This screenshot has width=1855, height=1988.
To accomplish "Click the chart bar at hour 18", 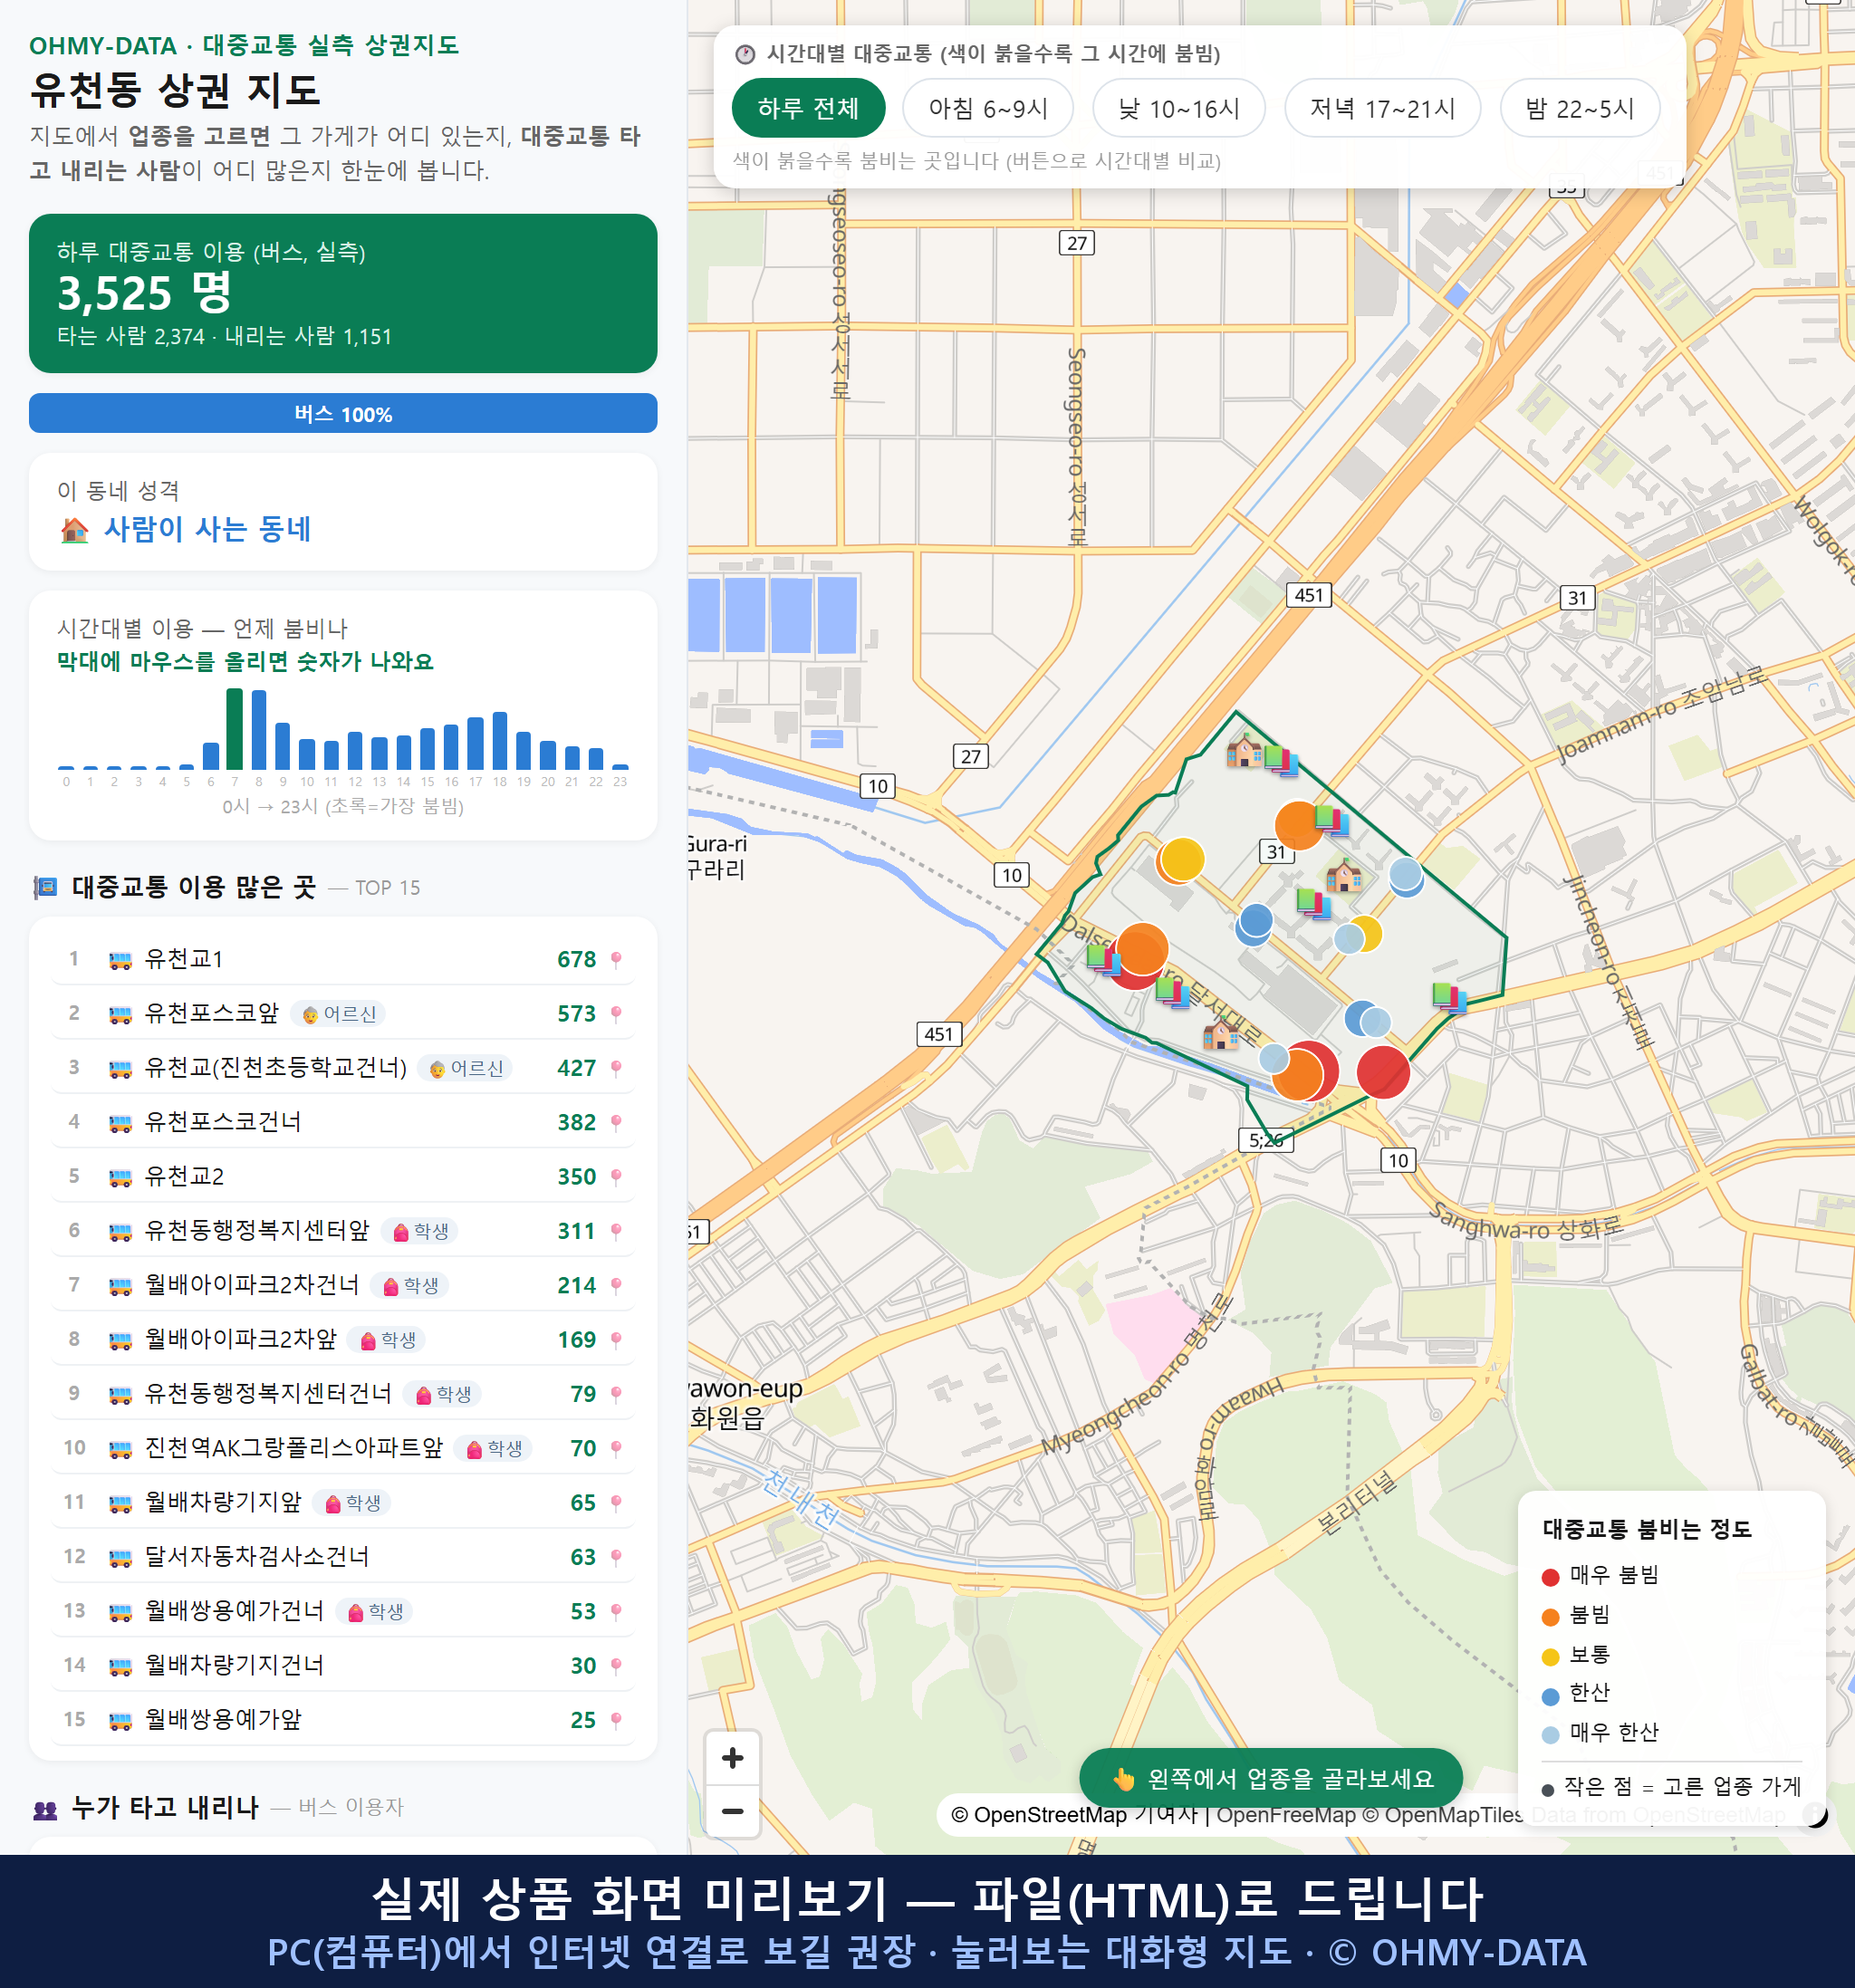I will click(x=500, y=740).
